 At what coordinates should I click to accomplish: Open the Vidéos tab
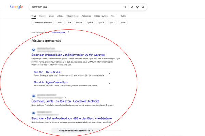60,16
